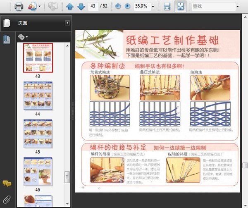The height and width of the screenshot is (208, 248).
Task: Click the grayed-out comment bubbles icon
Action: [52, 7]
